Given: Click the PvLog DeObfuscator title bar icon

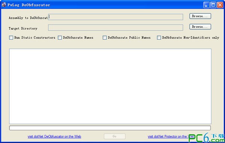Looking at the screenshot, I should tap(4, 5).
